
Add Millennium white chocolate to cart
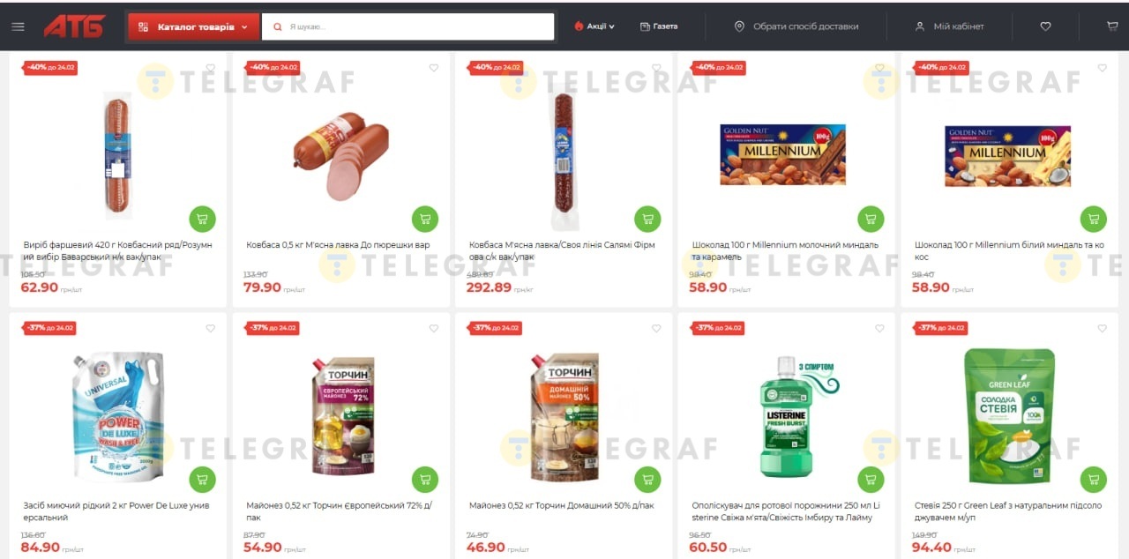[x=1094, y=219]
